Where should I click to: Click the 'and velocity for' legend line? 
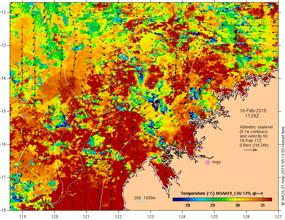[x=254, y=136]
